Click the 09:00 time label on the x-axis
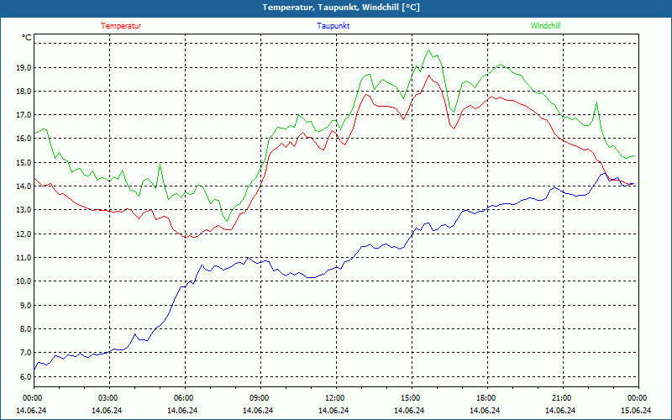672x420 pixels. point(260,398)
